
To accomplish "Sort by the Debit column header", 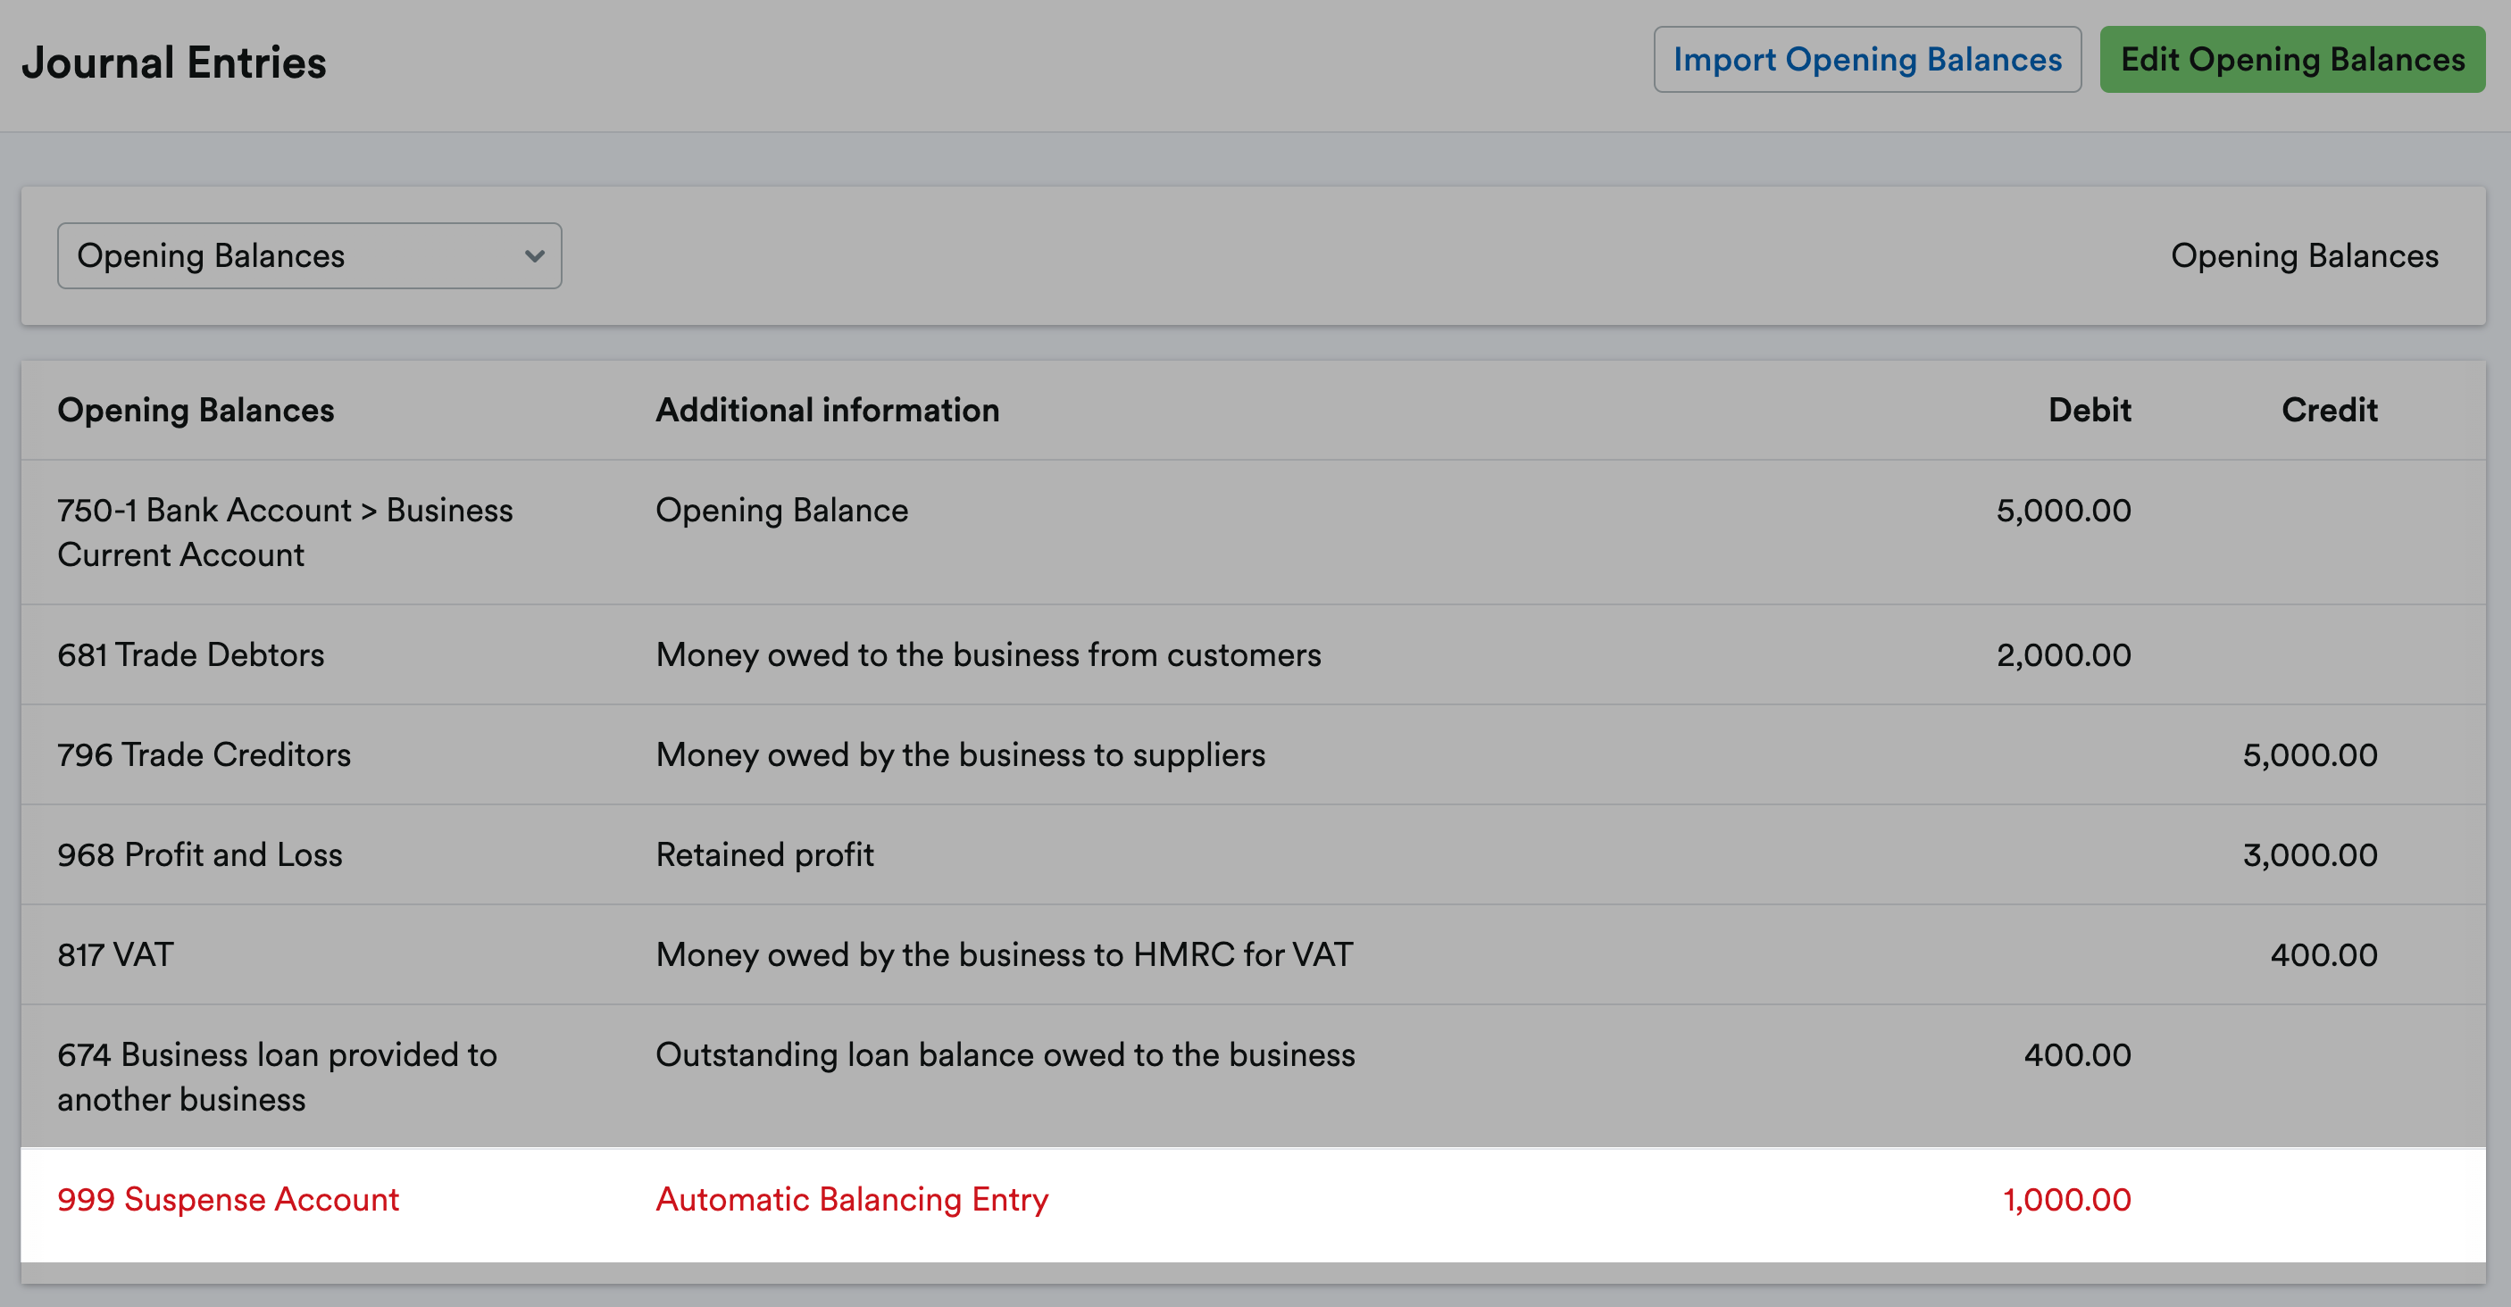I will (2089, 410).
